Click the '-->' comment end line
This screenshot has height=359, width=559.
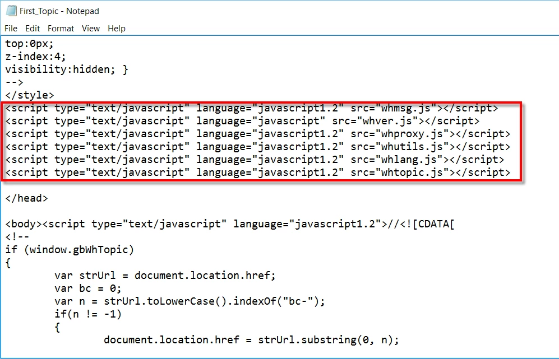click(x=14, y=82)
